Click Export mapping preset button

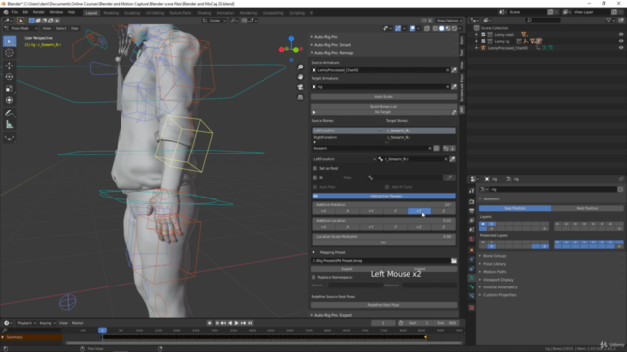click(347, 269)
